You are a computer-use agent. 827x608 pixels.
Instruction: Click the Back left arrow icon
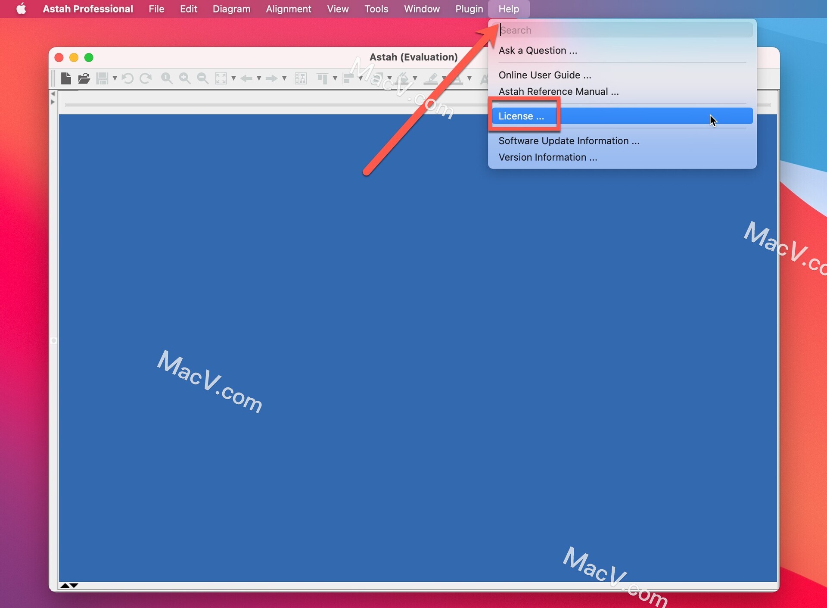pyautogui.click(x=246, y=78)
